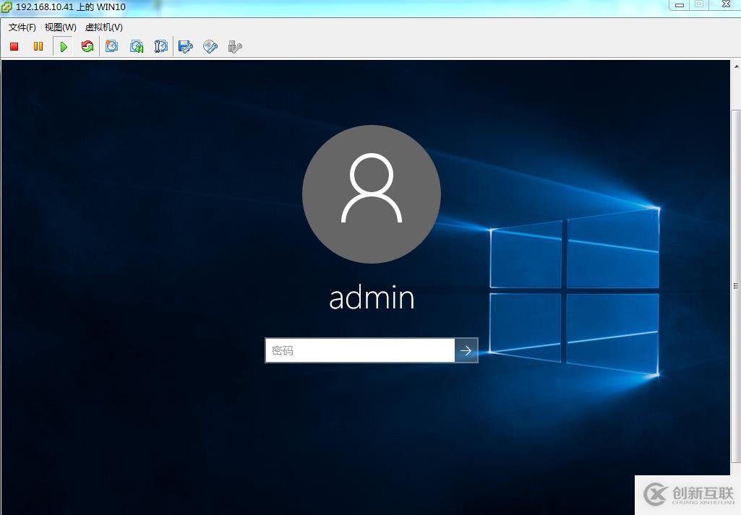Reset the virtual machine
The width and height of the screenshot is (741, 515).
87,46
